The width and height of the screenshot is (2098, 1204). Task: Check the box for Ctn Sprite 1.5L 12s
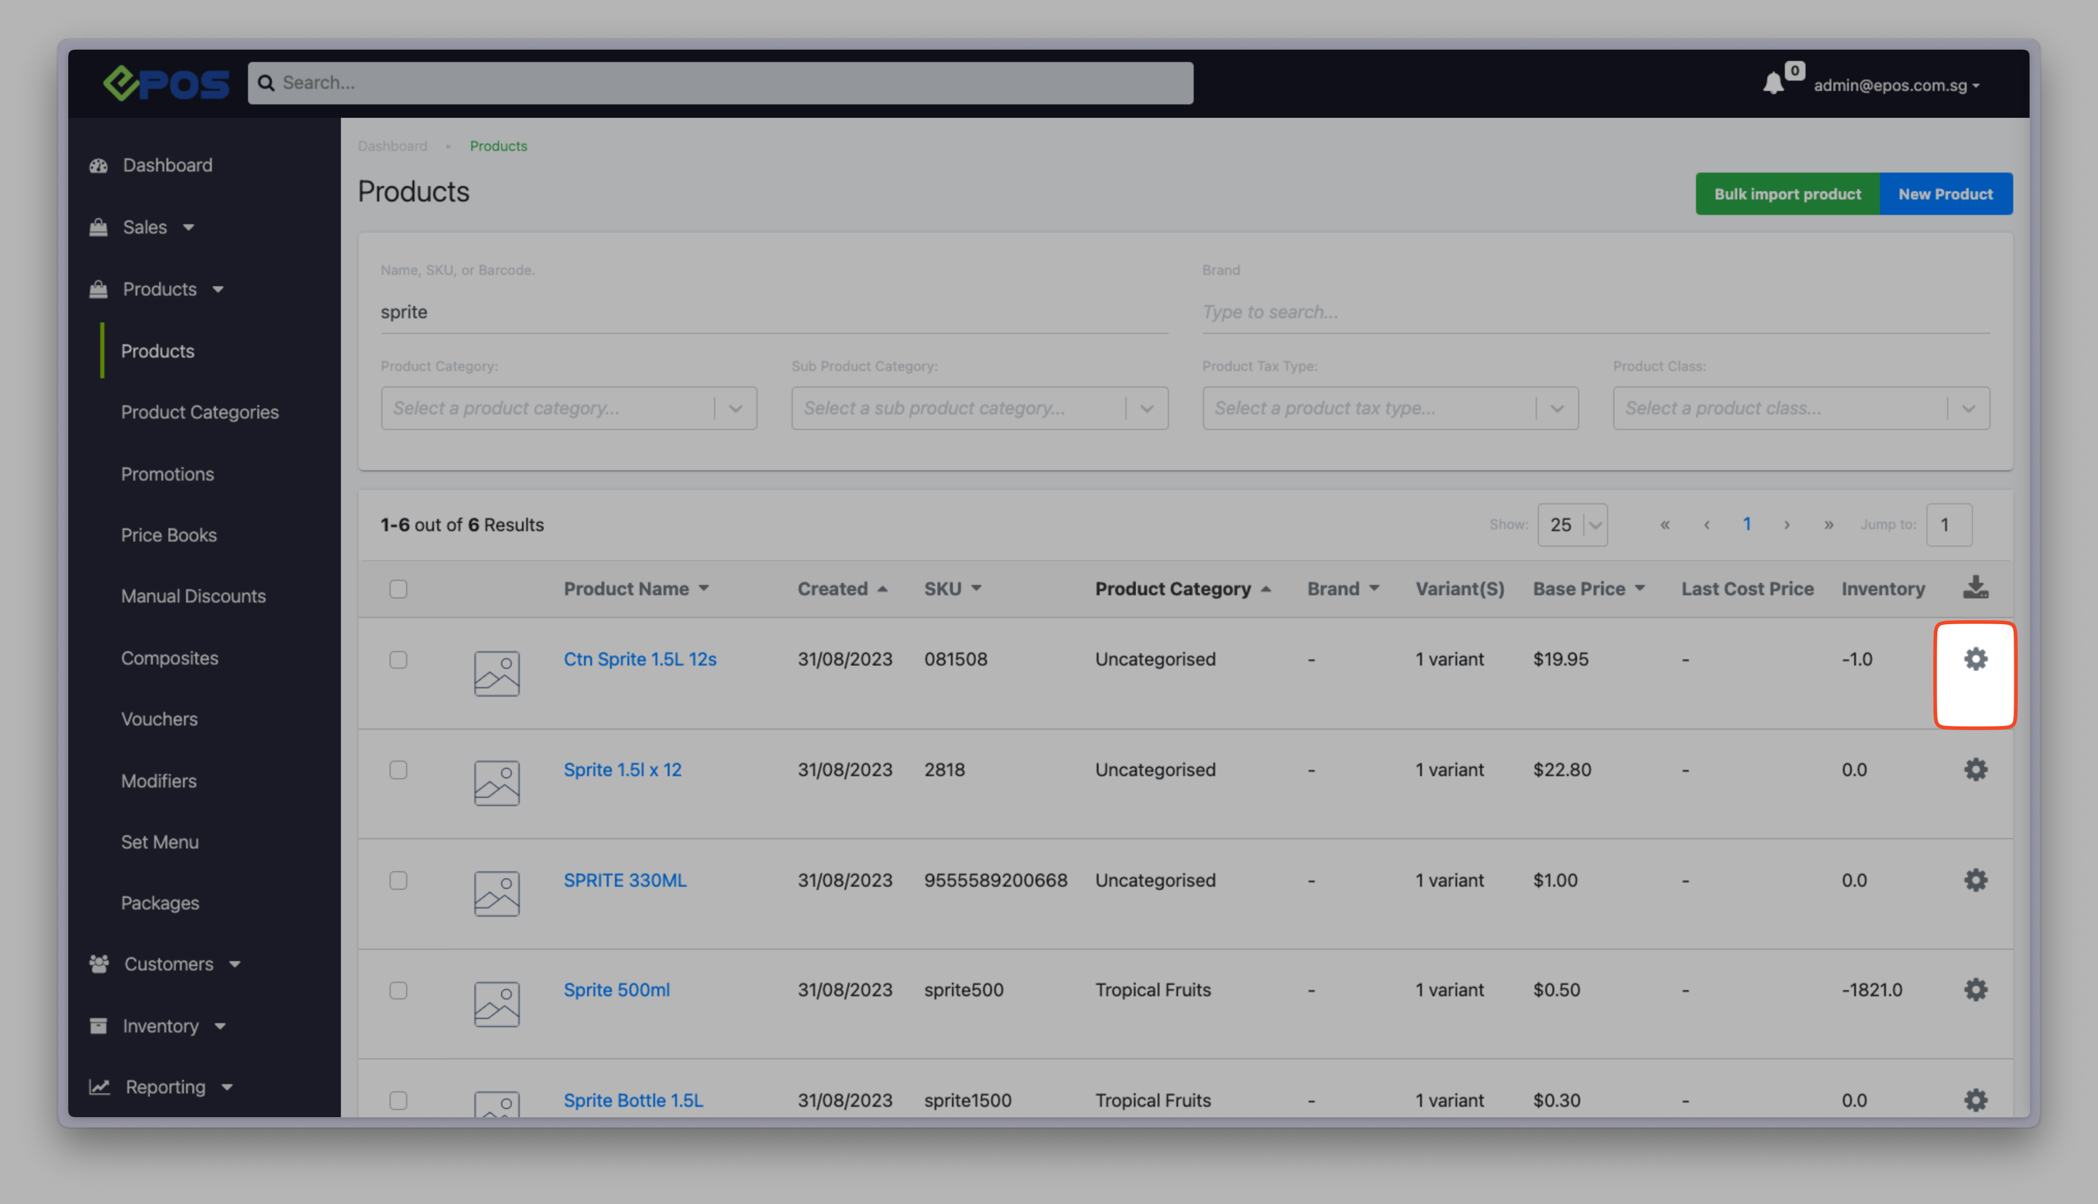(398, 660)
